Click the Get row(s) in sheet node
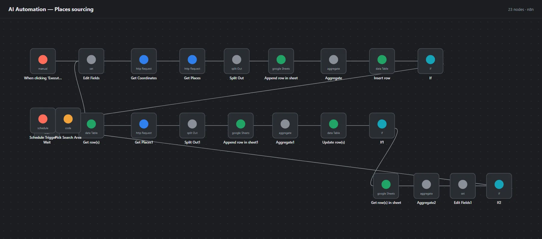The image size is (542, 239). [386, 186]
